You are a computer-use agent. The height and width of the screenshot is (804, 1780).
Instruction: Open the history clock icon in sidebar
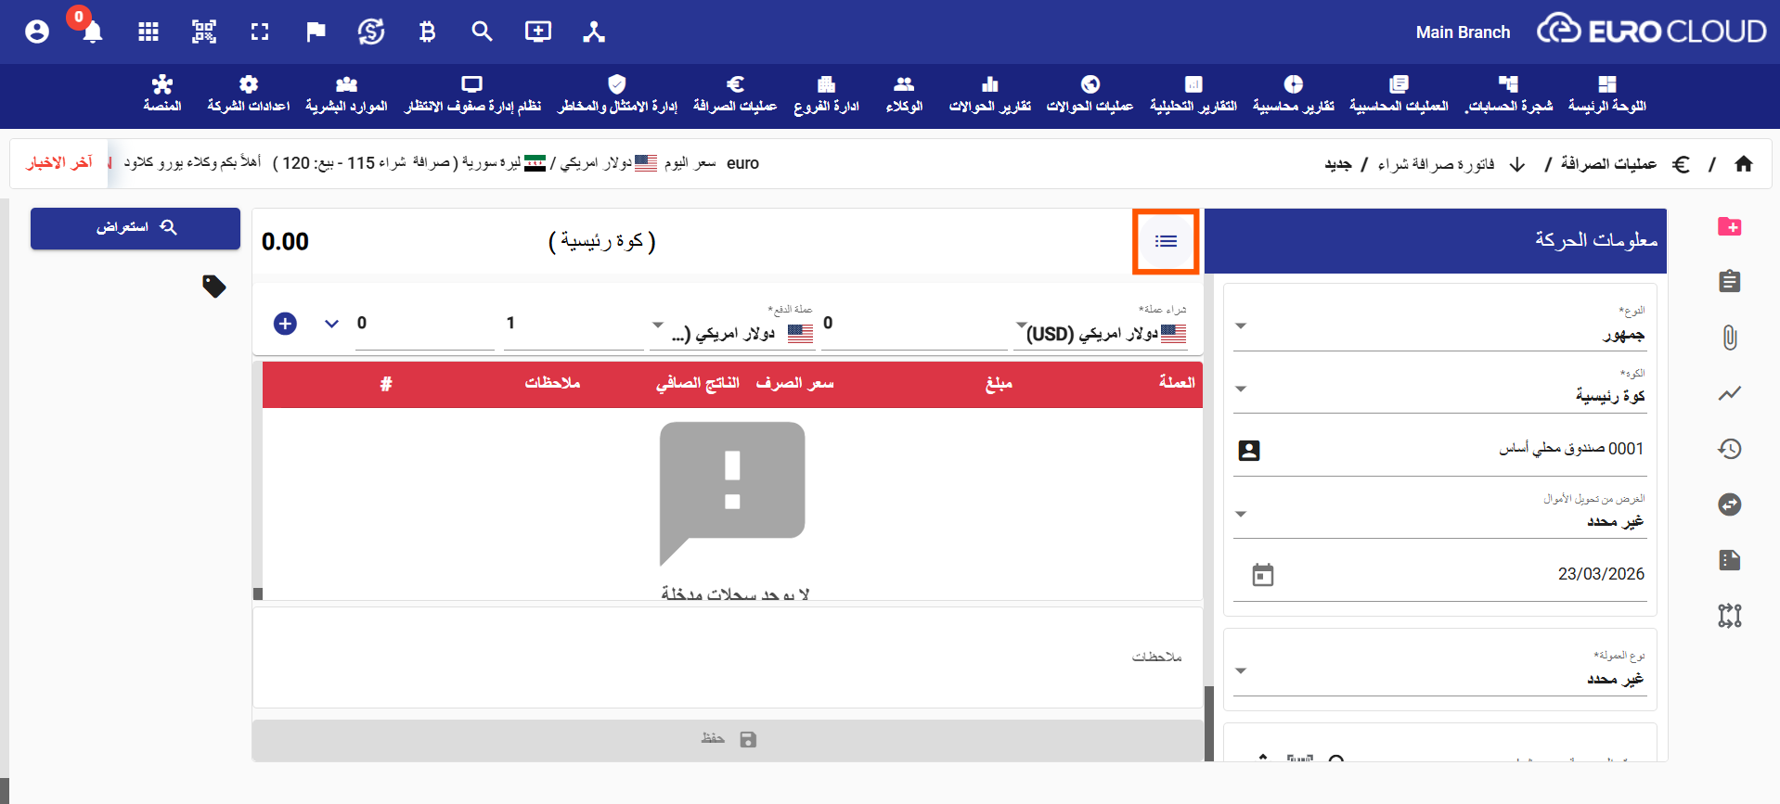pos(1729,449)
